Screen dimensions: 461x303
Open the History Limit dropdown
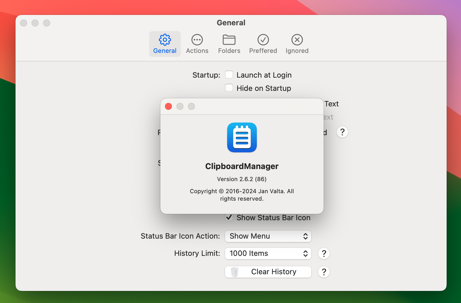[x=268, y=253]
